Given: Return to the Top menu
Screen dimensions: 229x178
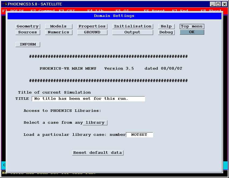Looking at the screenshot, I should tap(192, 26).
